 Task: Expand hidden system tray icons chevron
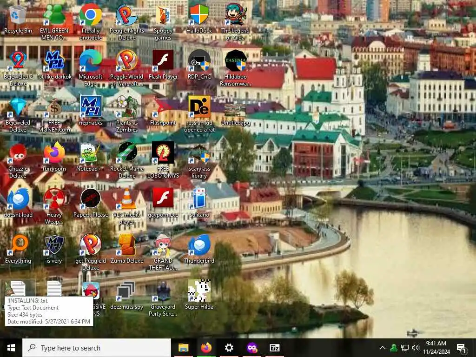[x=383, y=348]
